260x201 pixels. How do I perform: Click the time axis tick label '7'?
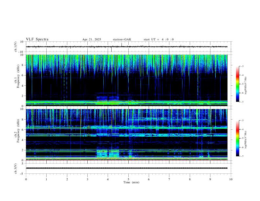click(x=169, y=179)
